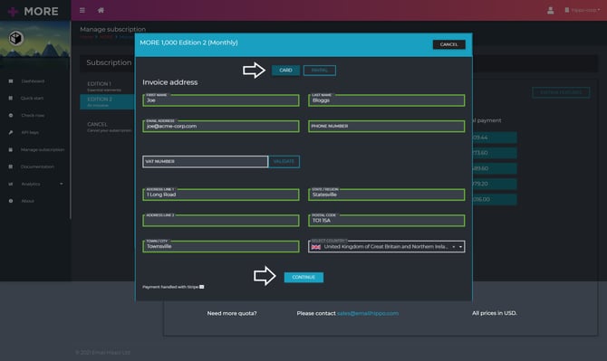Open About icon in sidebar
Screen dimensions: 607x361
coord(11,201)
